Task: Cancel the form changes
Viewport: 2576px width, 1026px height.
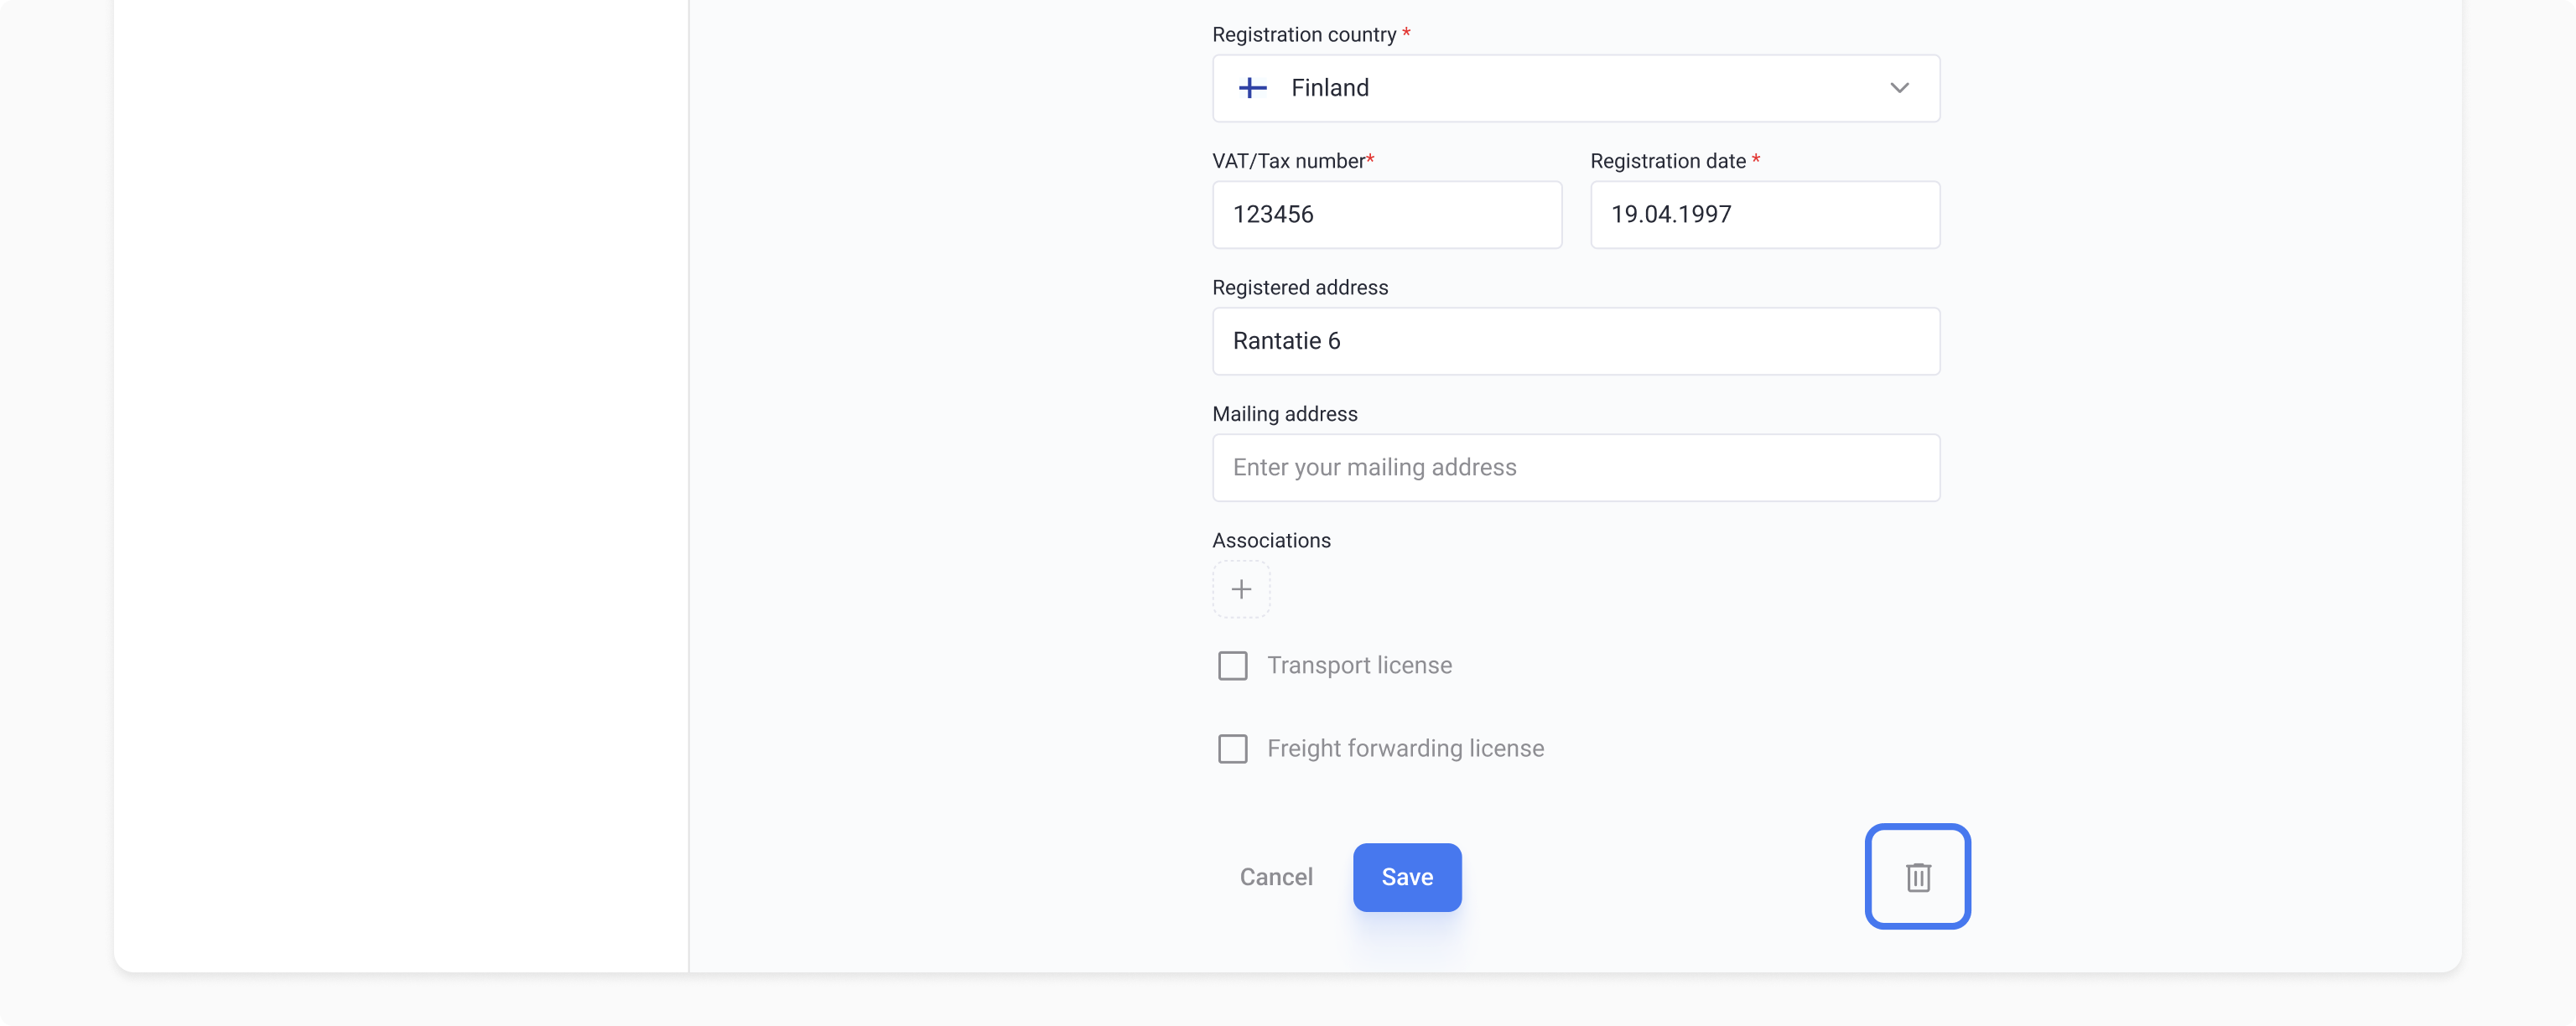Action: 1275,877
